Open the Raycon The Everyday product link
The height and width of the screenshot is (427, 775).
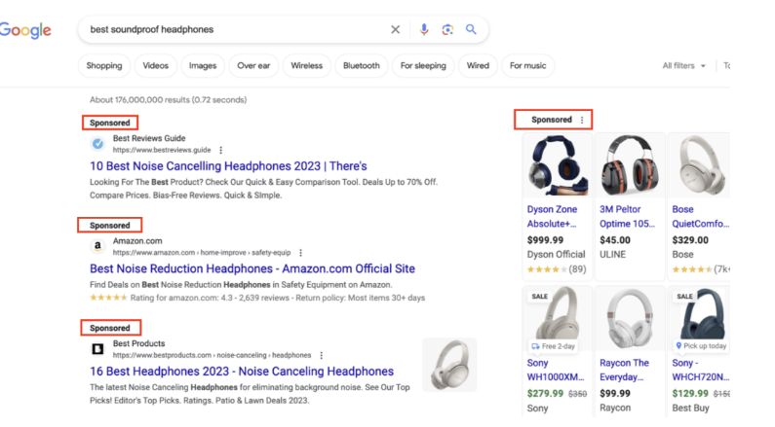coord(624,370)
